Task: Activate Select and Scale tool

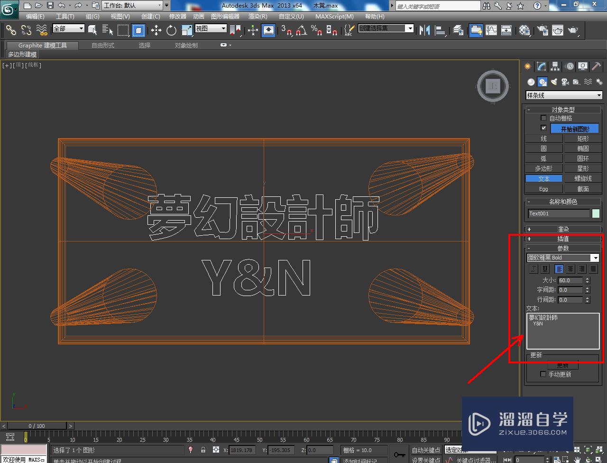Action: click(x=187, y=30)
